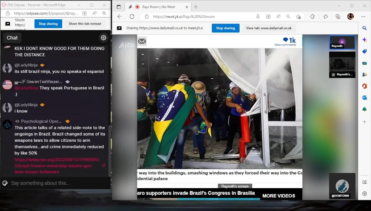Launch Microsoft Office from the sidebar
Viewport: 371px width, 211px height.
point(364,86)
